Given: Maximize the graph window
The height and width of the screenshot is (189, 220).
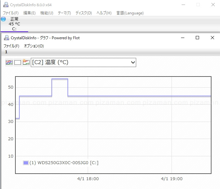Looking at the screenshot, I should (197, 38).
